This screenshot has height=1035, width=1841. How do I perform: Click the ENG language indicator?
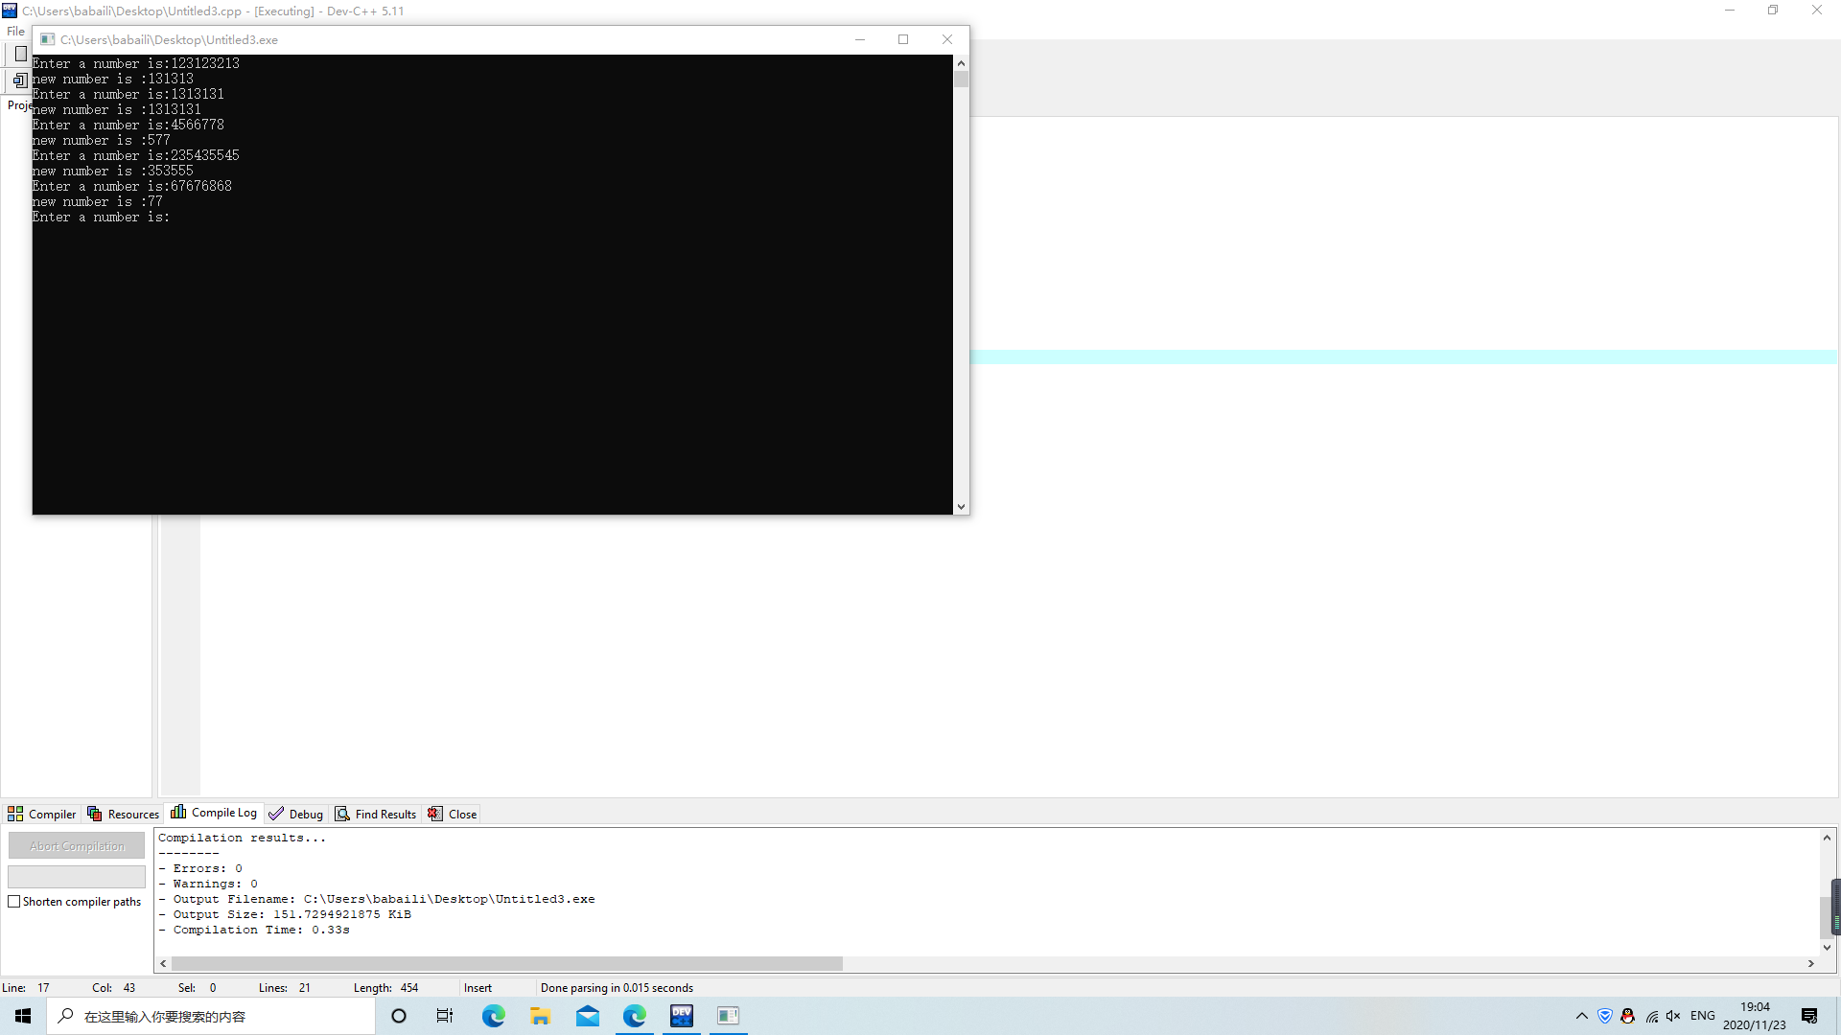[x=1703, y=1016]
